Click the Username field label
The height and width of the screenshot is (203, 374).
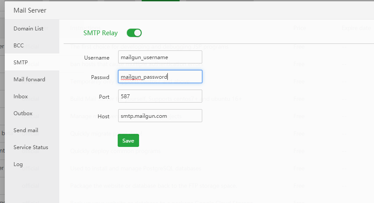pos(96,57)
